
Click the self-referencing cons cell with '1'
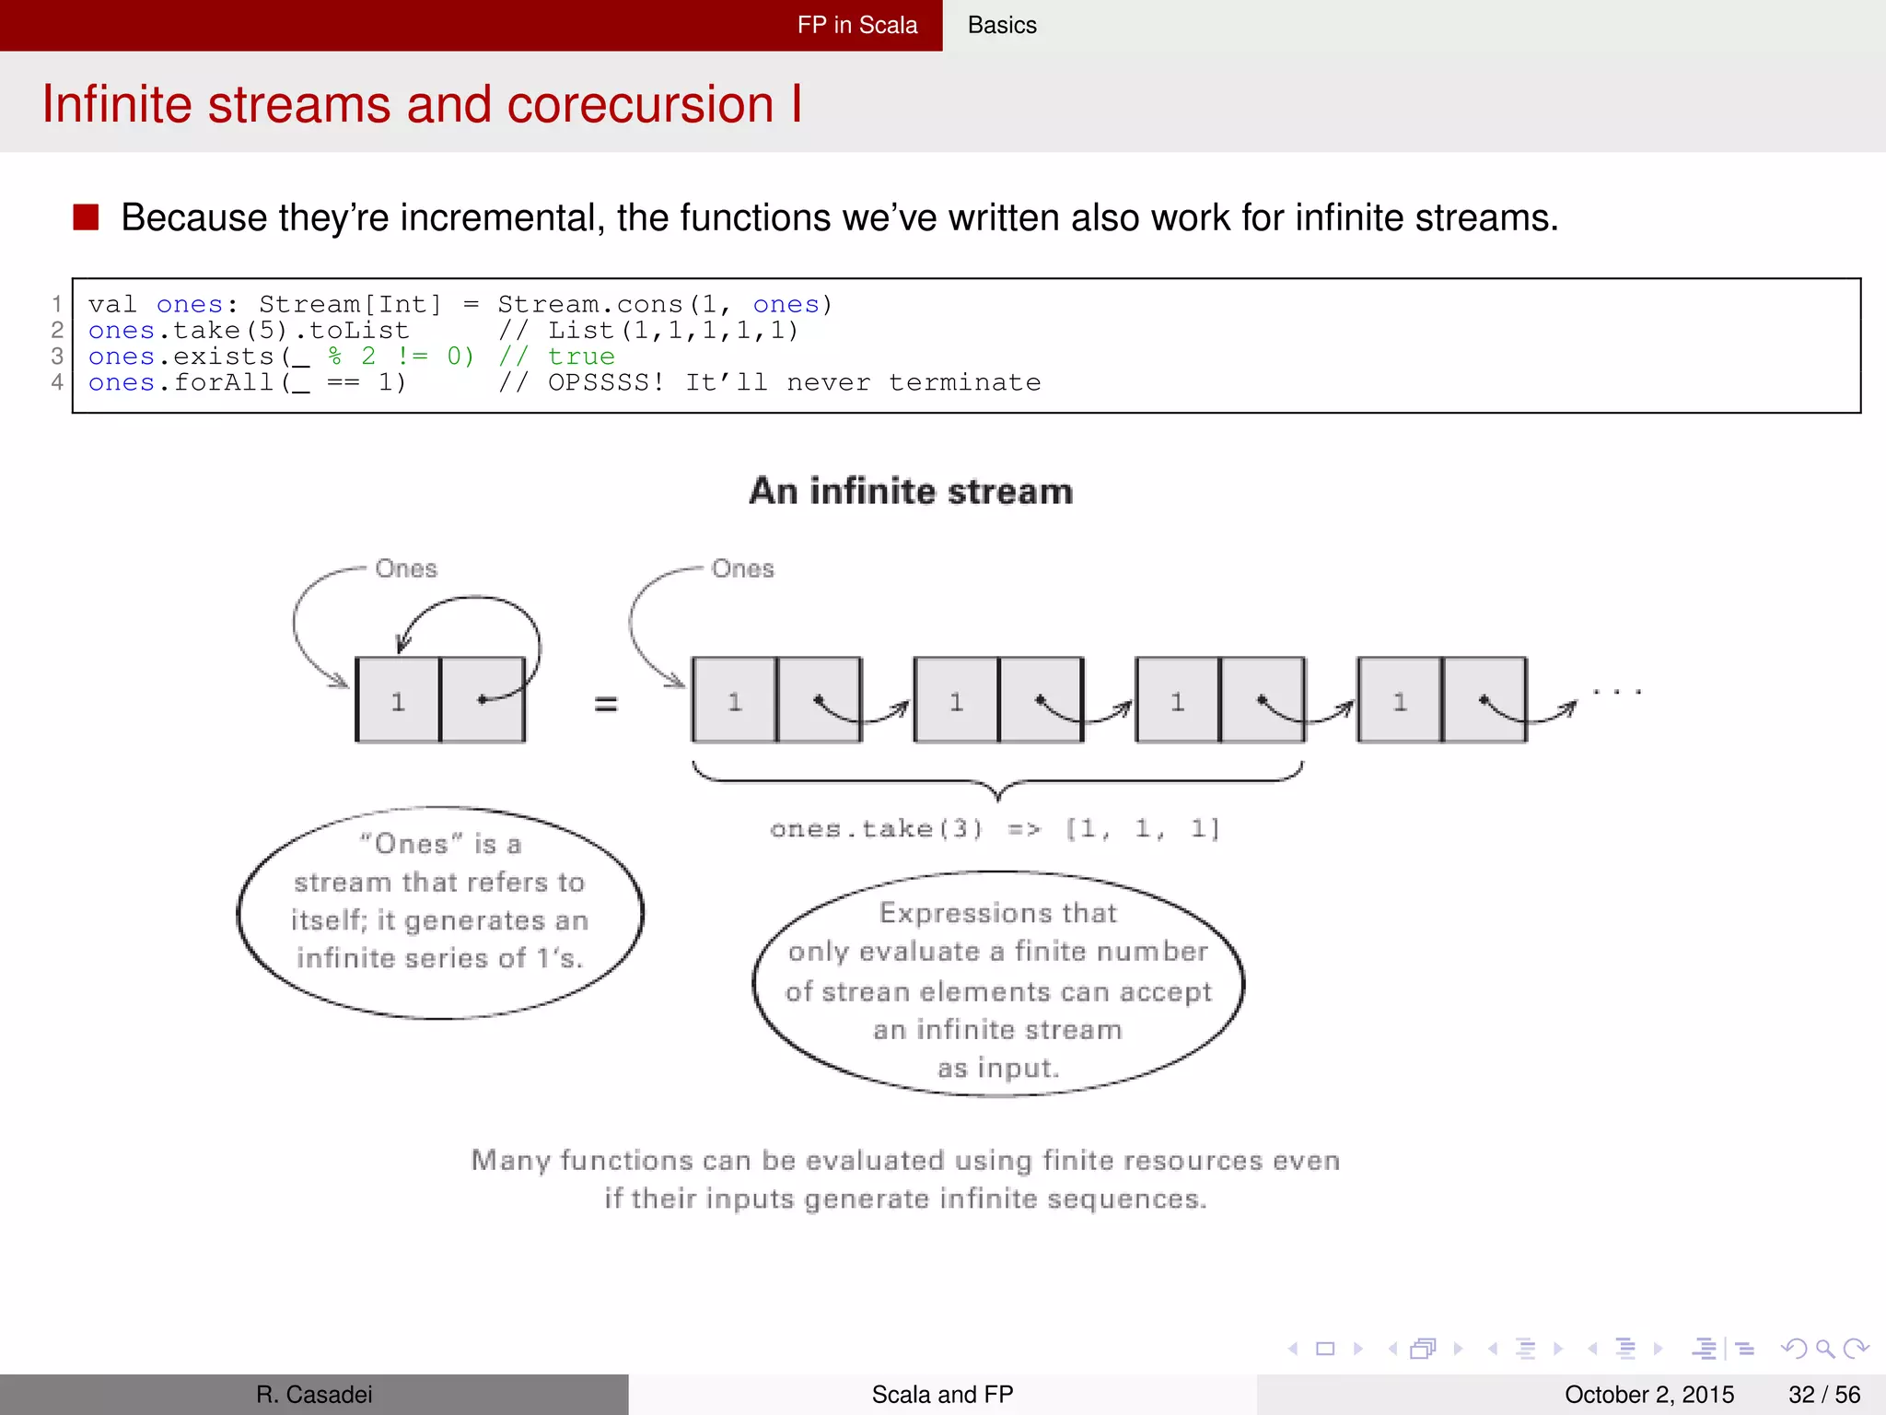click(440, 700)
